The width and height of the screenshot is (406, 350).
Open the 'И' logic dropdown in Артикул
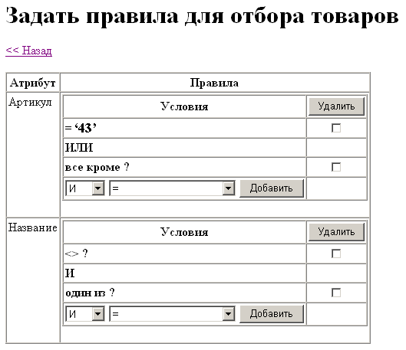point(85,188)
